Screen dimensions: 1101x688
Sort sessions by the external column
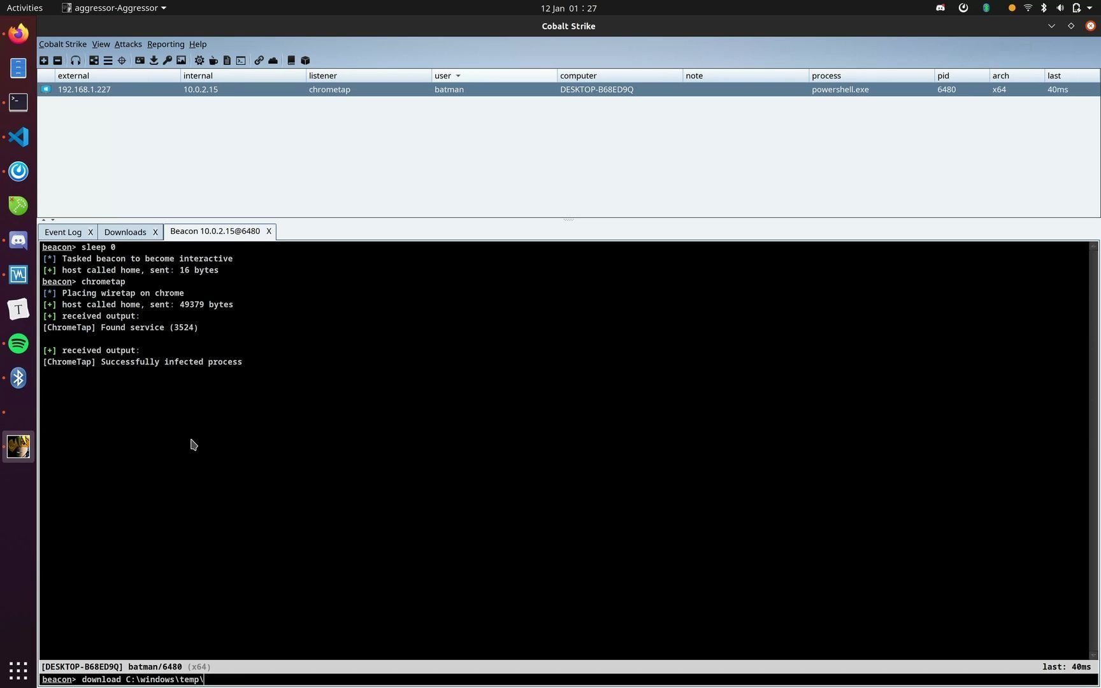117,75
